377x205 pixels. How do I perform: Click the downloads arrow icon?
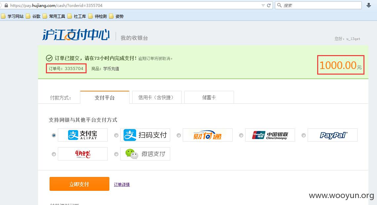coord(369,5)
